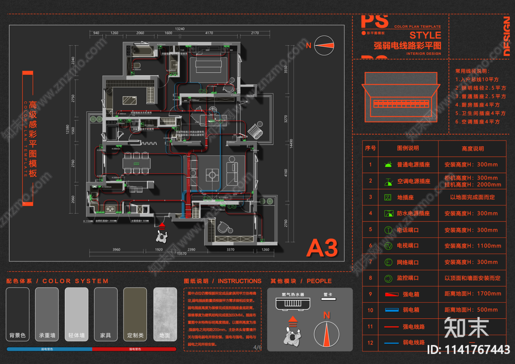The height and width of the screenshot is (364, 515).
Task: Click the 空调电源插座 legend icon
Action: click(388, 181)
